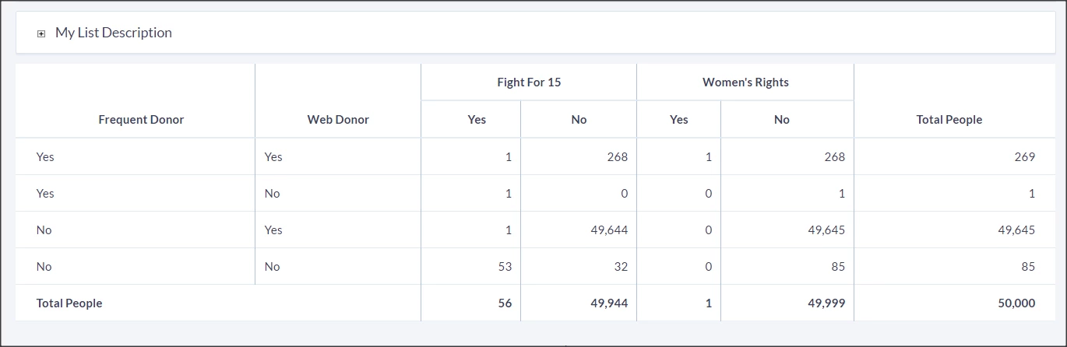Image resolution: width=1067 pixels, height=347 pixels.
Task: Click the Web Donor column header
Action: pyautogui.click(x=338, y=120)
